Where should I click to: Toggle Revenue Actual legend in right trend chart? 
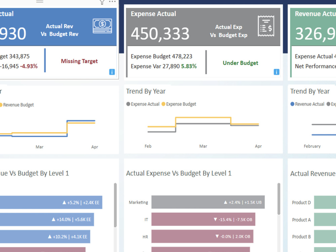pos(307,104)
